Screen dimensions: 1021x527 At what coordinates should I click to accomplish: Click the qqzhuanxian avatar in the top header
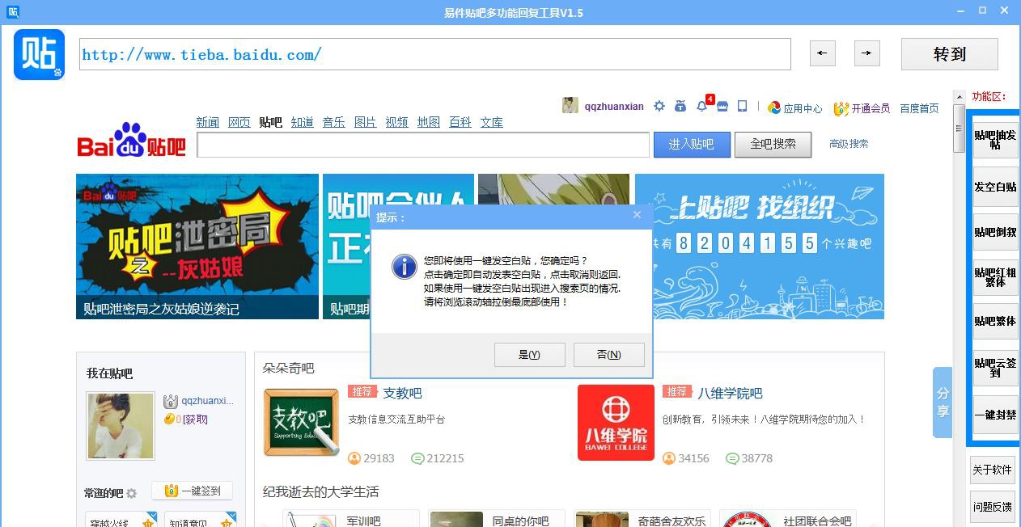(570, 105)
